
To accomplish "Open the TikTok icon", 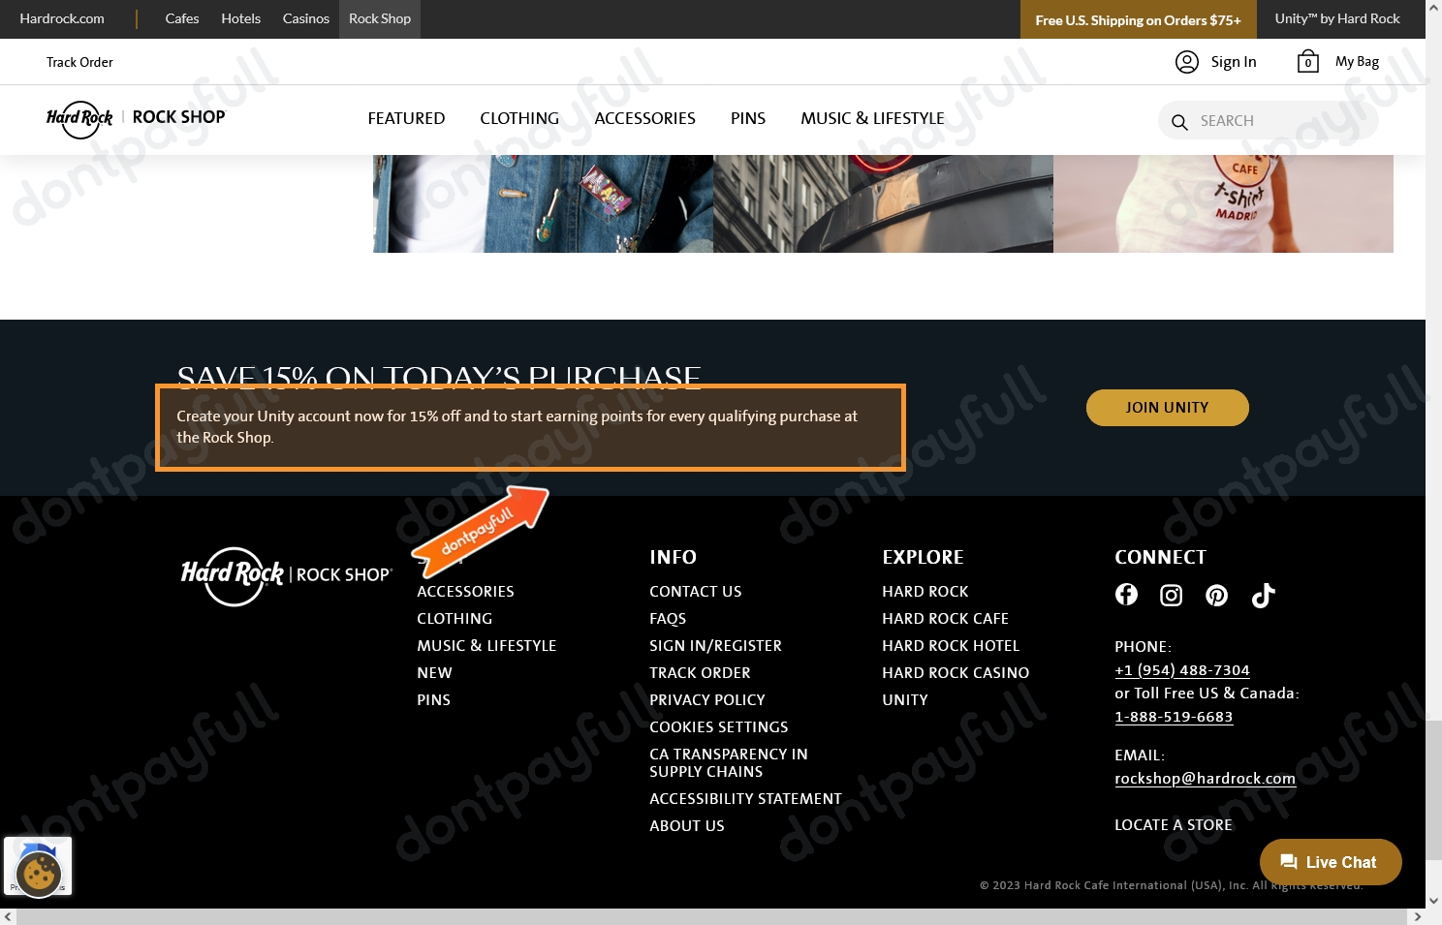I will tap(1263, 595).
